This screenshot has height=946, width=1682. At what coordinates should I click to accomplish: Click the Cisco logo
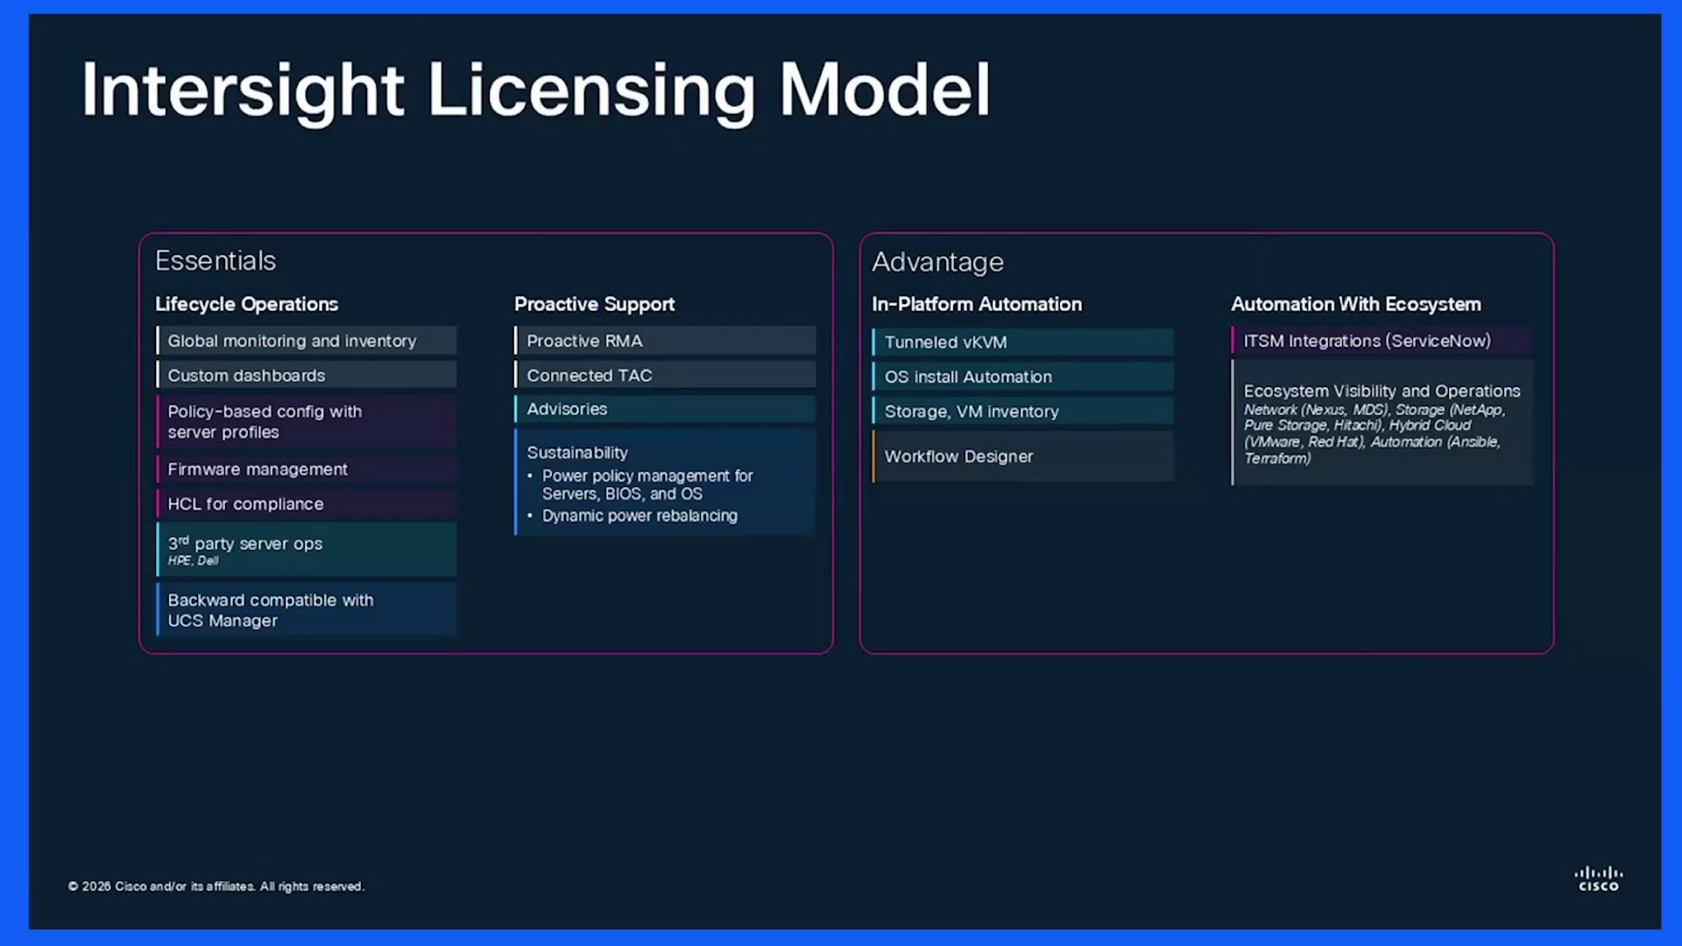pos(1599,879)
